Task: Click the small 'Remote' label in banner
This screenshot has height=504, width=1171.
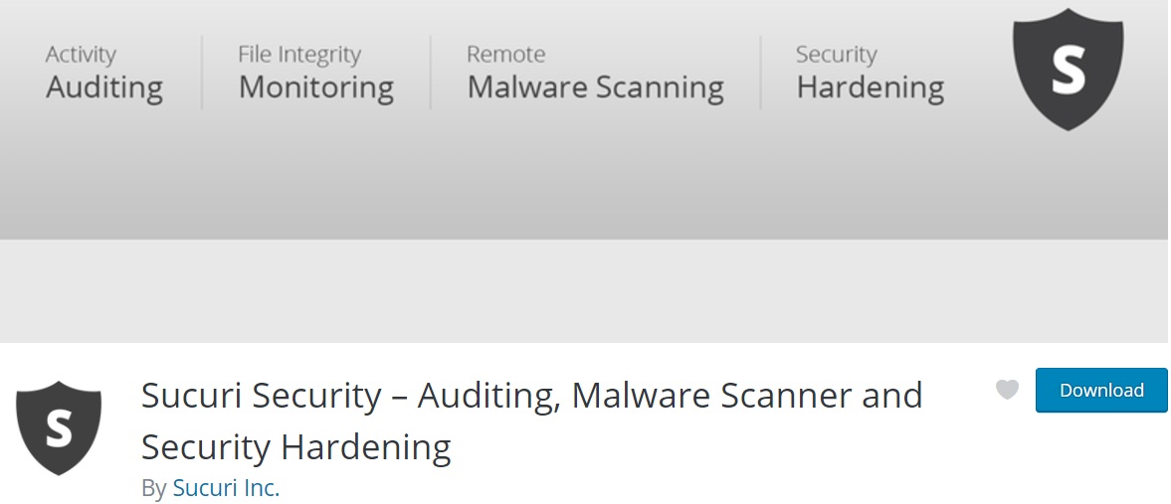Action: (x=506, y=55)
